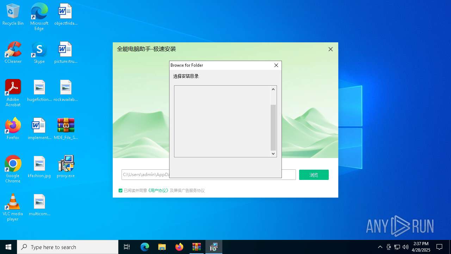Select the kfashion.jpg desktop file

pyautogui.click(x=39, y=167)
